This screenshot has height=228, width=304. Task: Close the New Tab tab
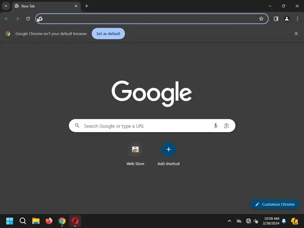point(76,6)
